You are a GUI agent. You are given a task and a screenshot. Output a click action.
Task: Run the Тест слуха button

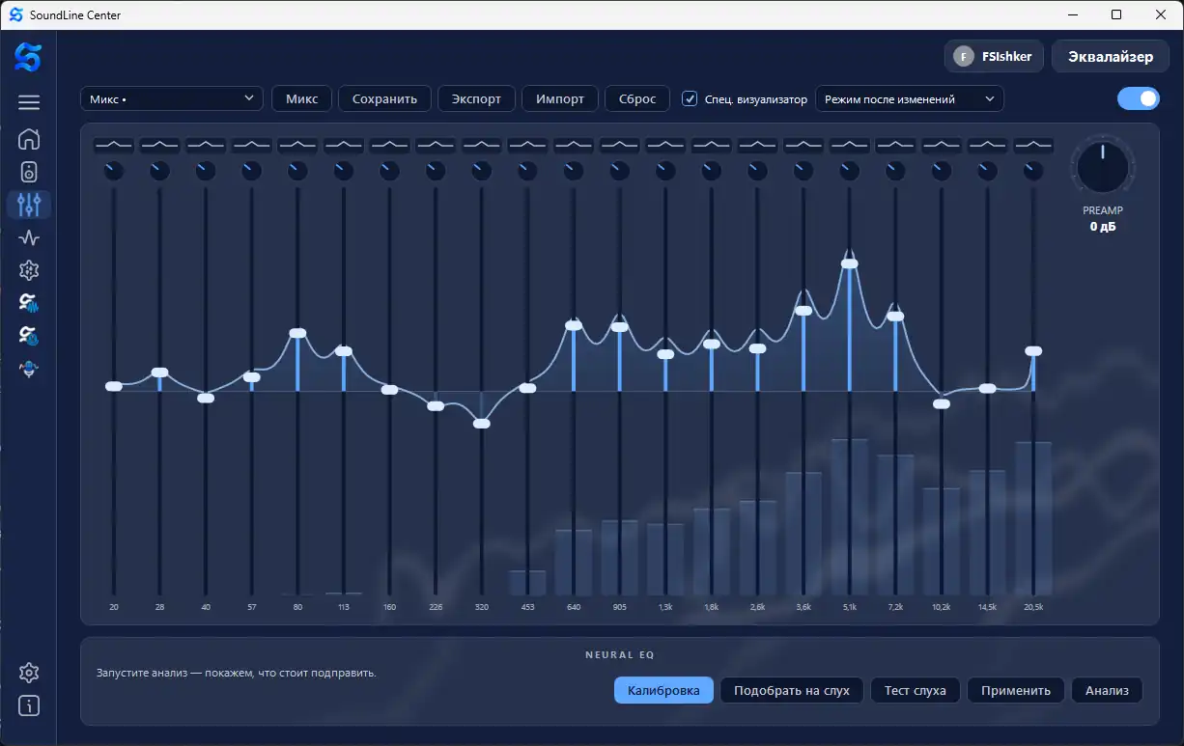tap(916, 690)
